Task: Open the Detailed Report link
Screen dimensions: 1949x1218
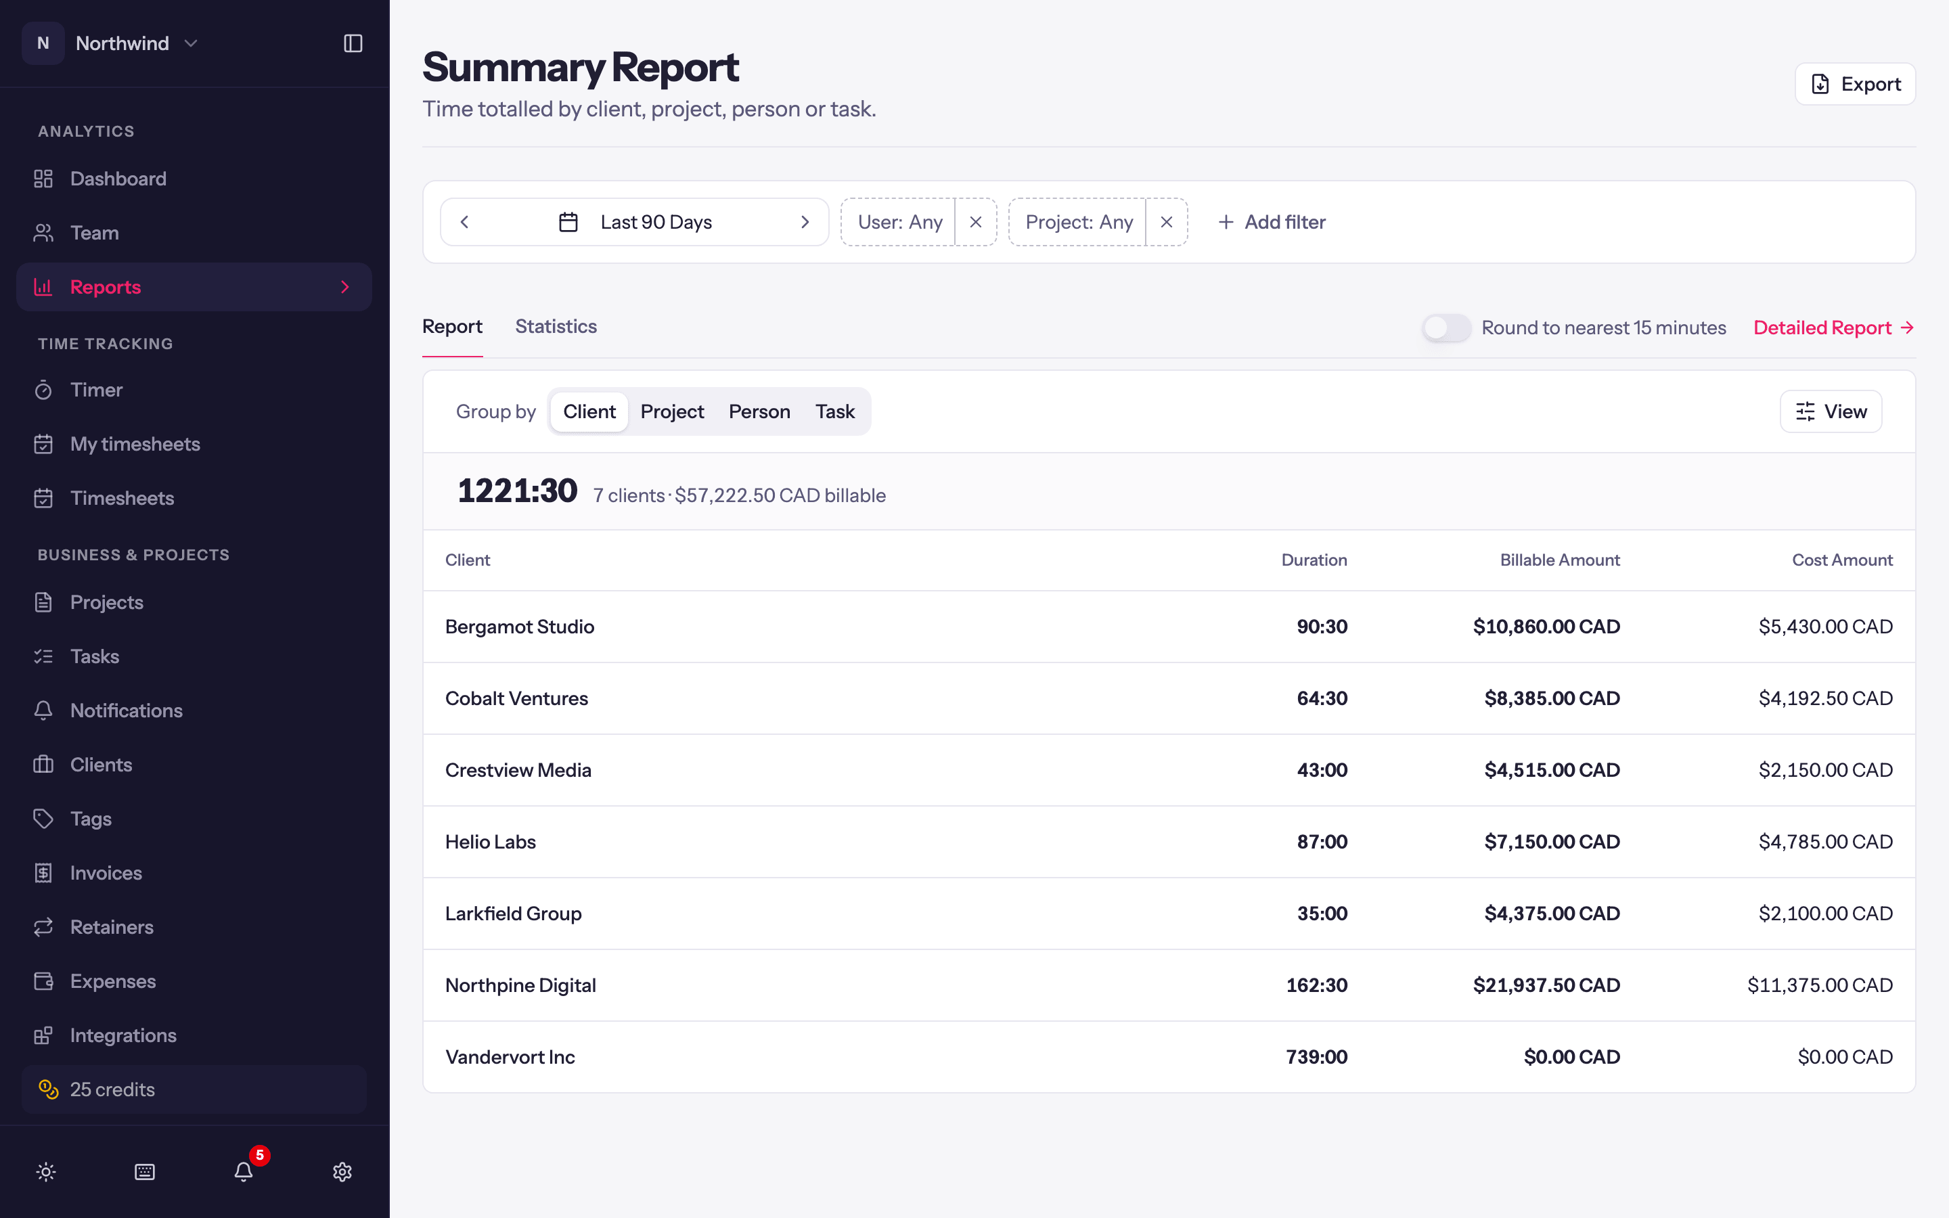Action: [1834, 328]
